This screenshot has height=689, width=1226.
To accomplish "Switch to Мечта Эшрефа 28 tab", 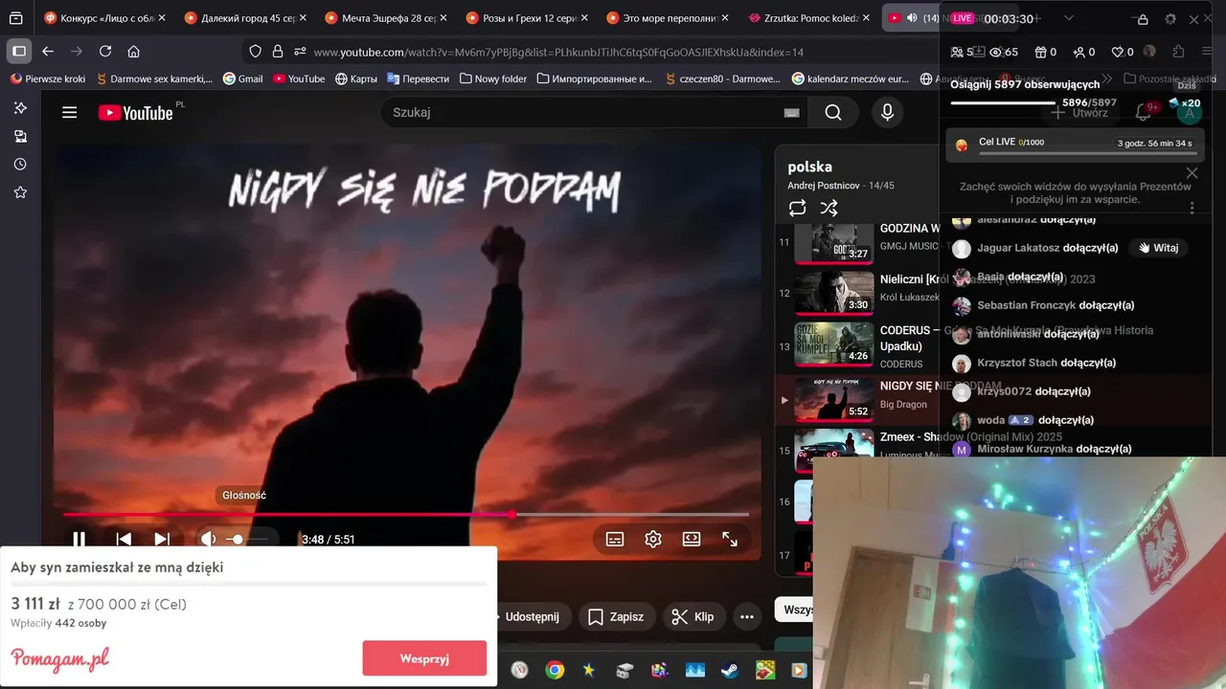I will [x=384, y=18].
